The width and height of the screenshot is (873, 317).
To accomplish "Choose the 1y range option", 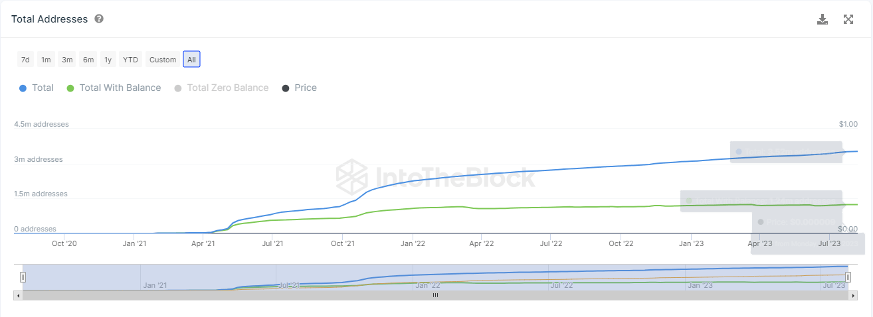I will click(x=108, y=60).
